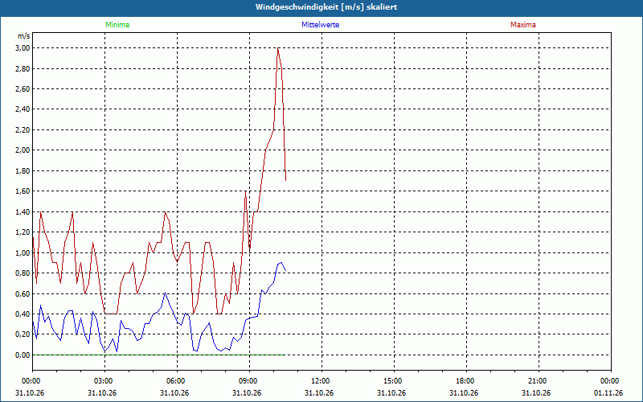Click the 2,40 y-axis value
This screenshot has width=643, height=402.
click(23, 109)
